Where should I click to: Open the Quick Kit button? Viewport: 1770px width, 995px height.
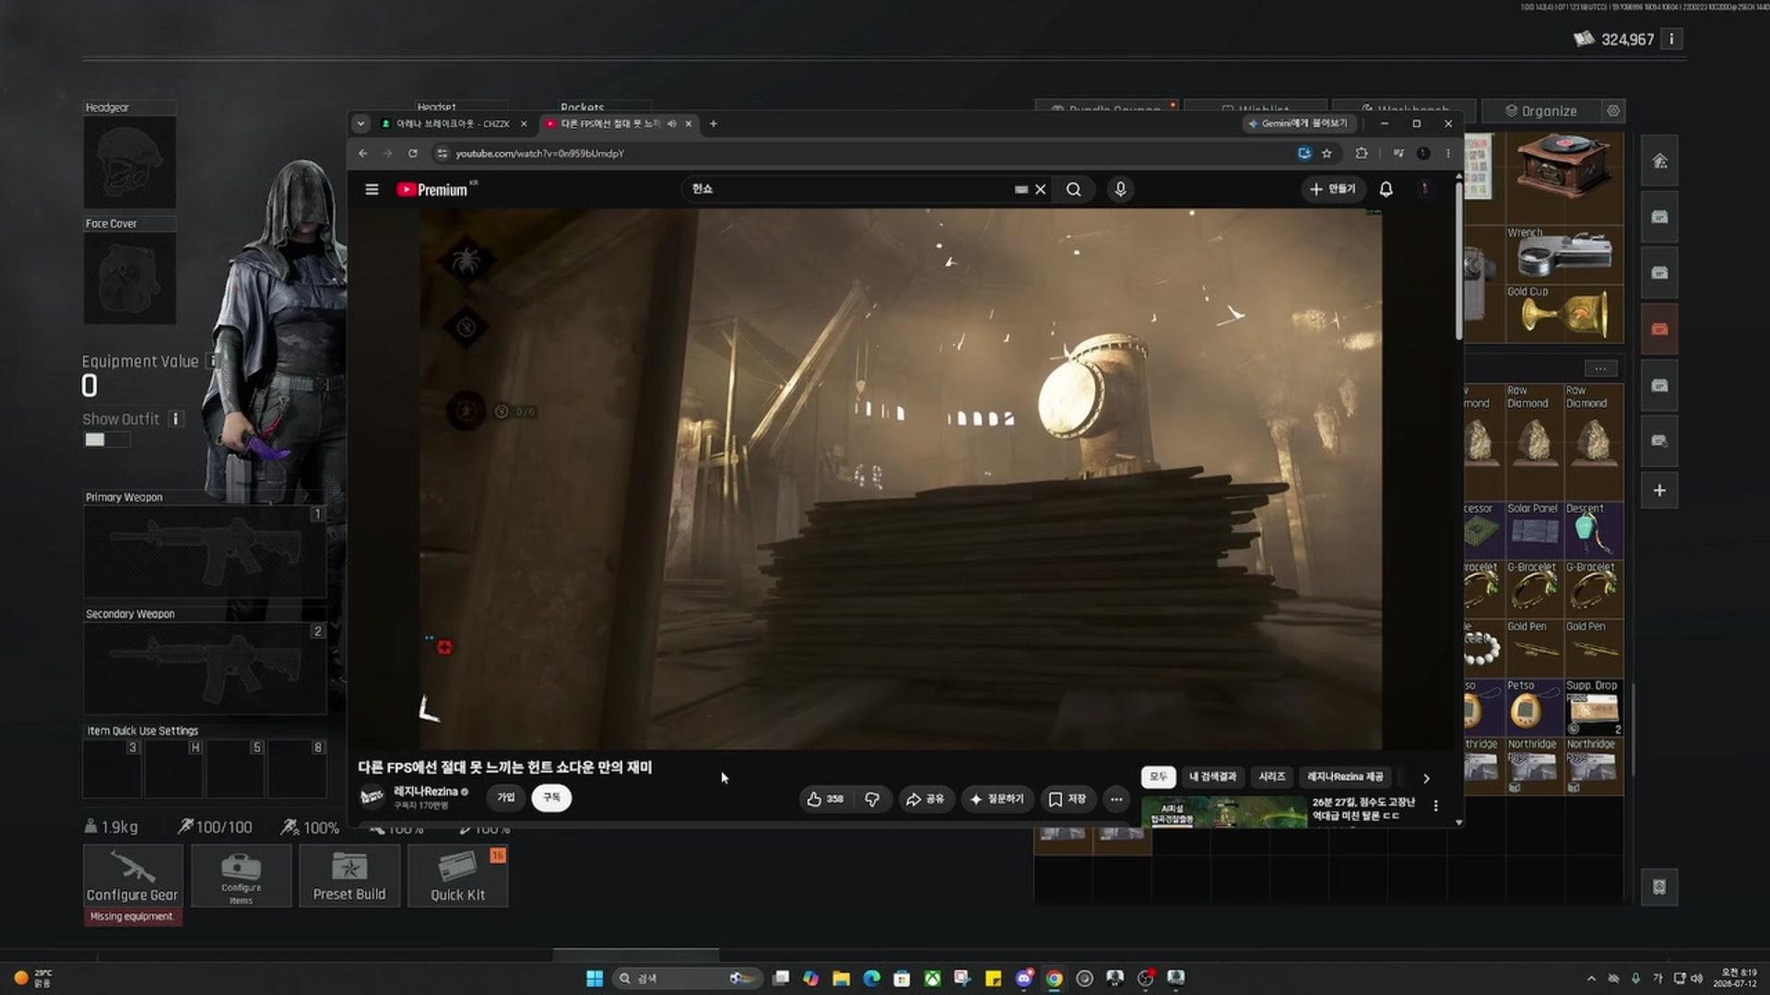pos(458,876)
